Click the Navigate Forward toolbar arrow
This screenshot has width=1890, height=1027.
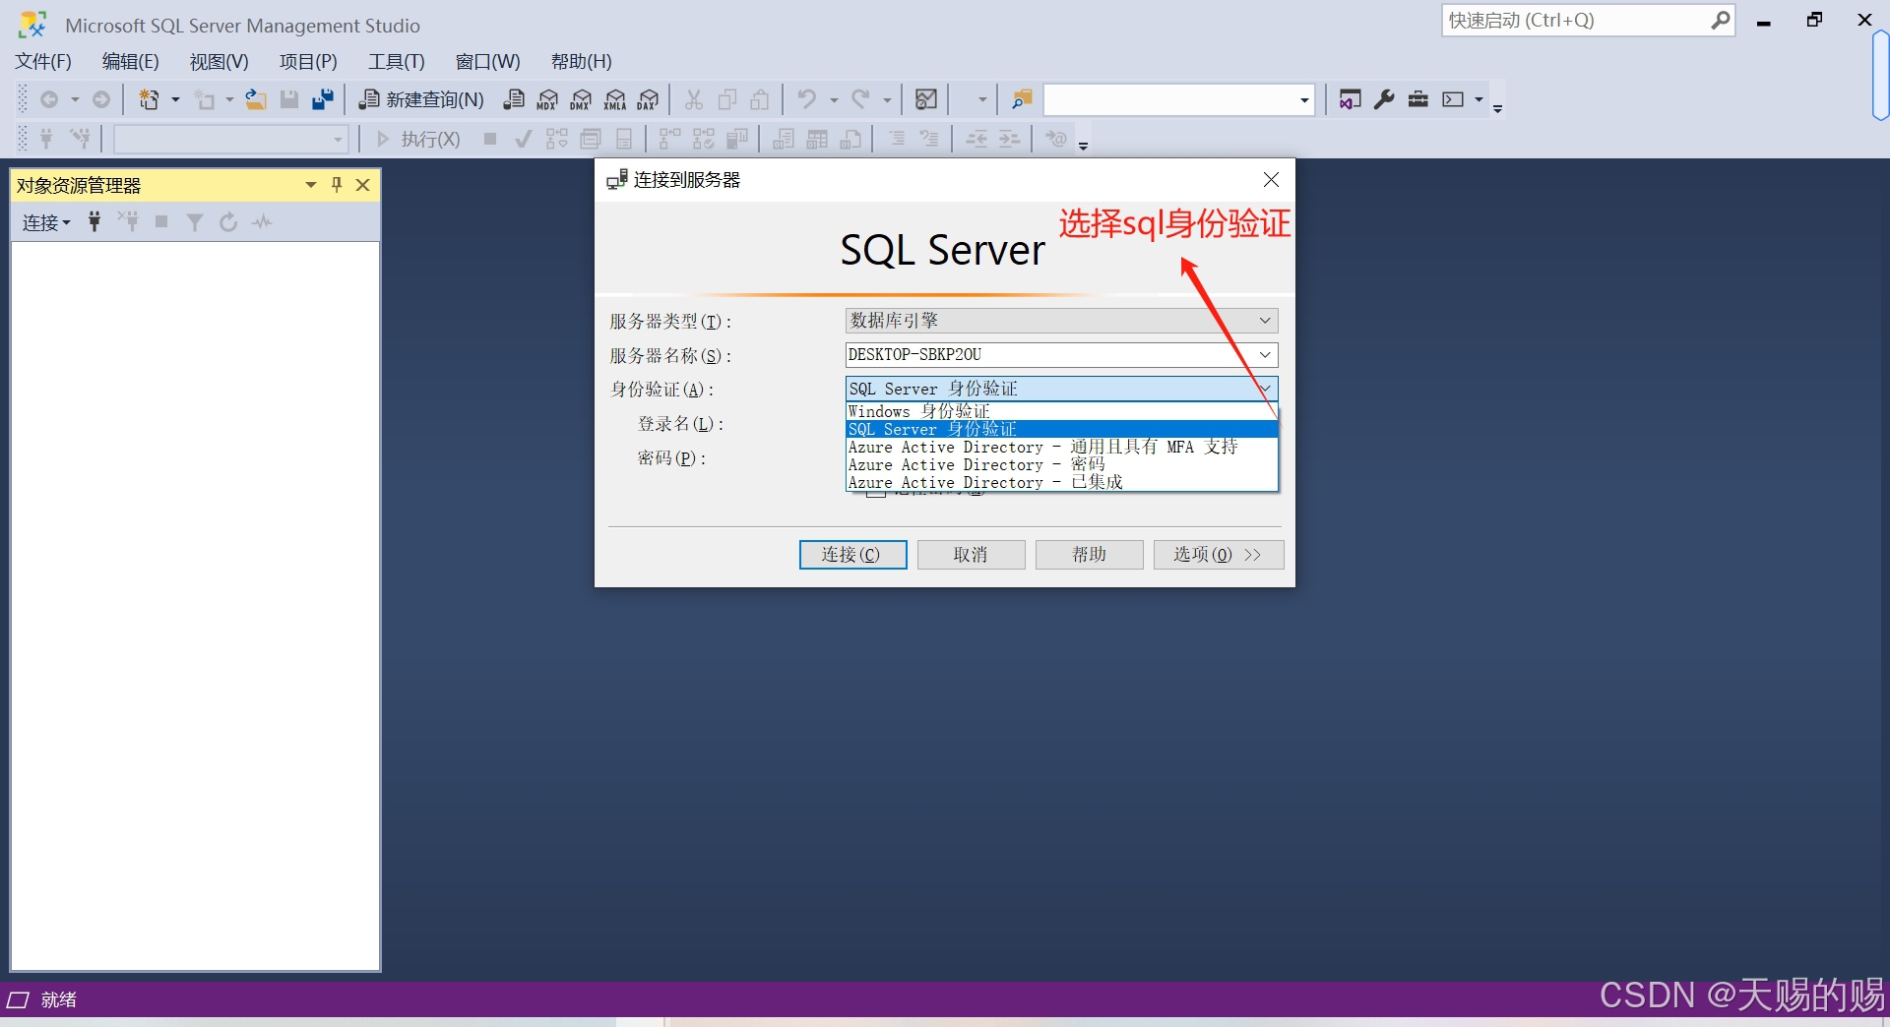(100, 99)
